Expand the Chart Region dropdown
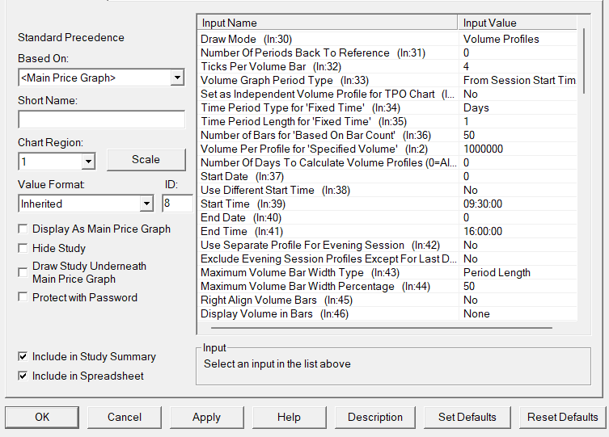The image size is (609, 437). click(88, 162)
